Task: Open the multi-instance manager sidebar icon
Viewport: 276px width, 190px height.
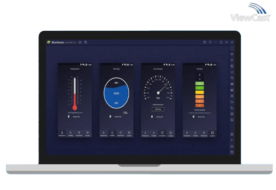Action: point(232,108)
